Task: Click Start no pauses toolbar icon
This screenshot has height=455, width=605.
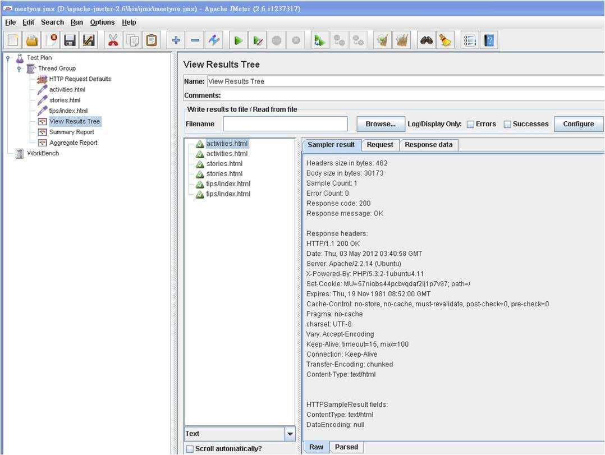Action: pyautogui.click(x=258, y=40)
